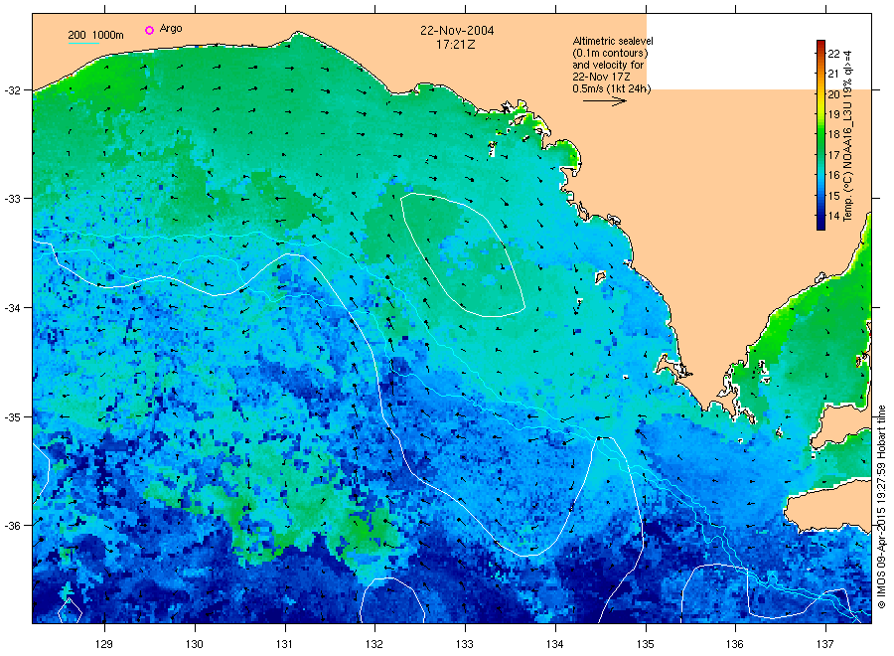Click the 130 longitude axis label

[195, 644]
